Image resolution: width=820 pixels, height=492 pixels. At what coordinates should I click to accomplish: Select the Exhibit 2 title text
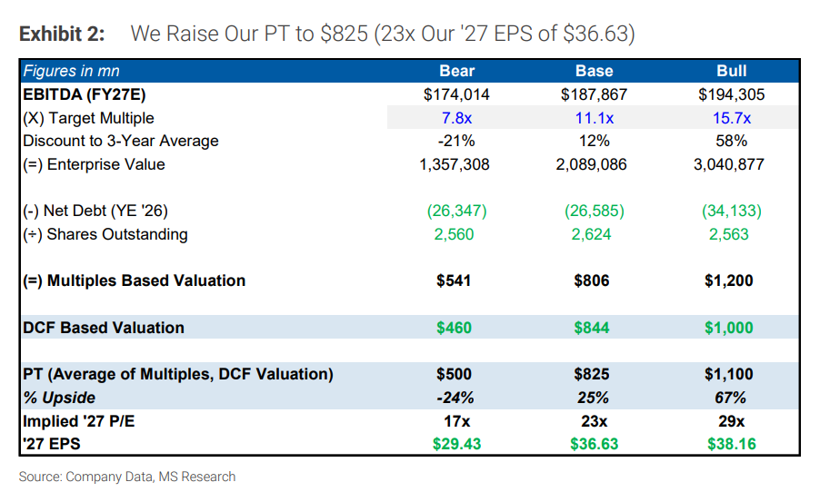click(327, 34)
